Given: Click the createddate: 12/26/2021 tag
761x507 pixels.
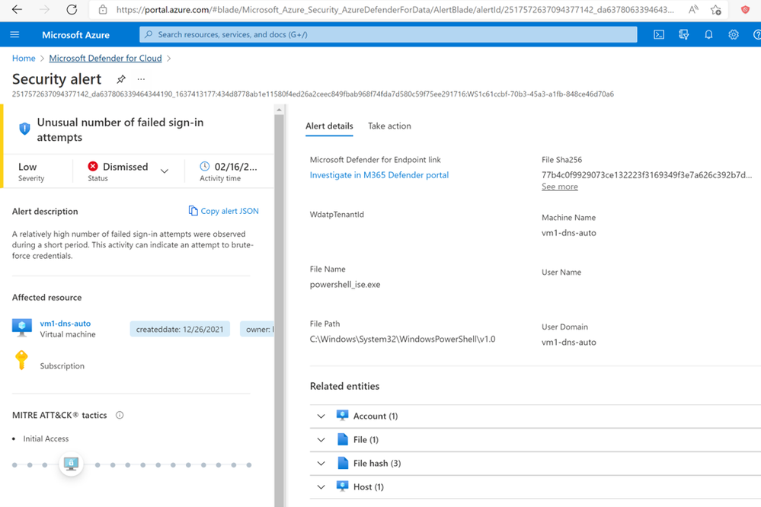Looking at the screenshot, I should [180, 329].
